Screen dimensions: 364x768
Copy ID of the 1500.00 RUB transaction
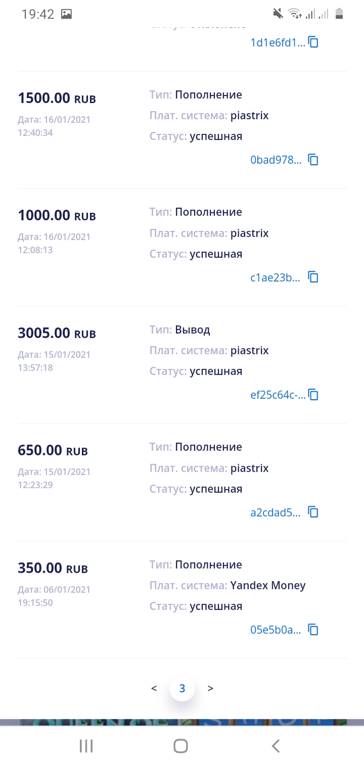pos(313,160)
